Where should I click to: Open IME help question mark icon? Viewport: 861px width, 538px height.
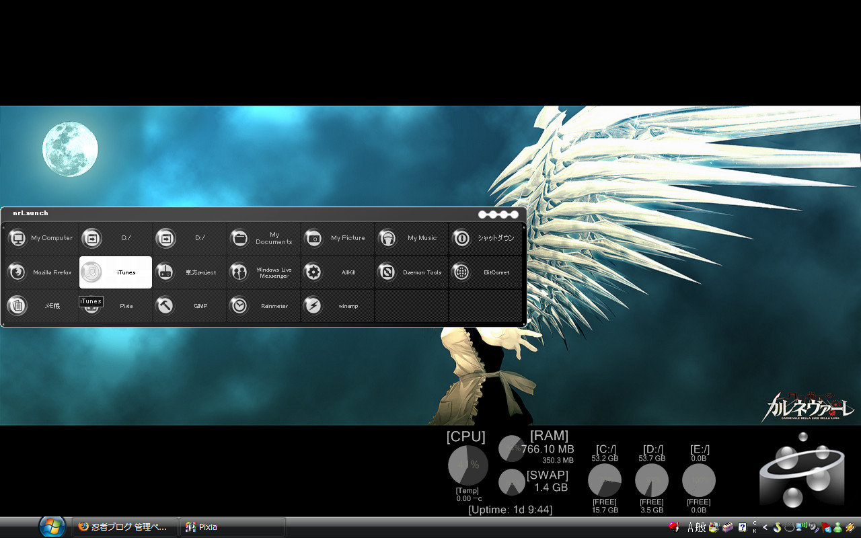pos(743,527)
